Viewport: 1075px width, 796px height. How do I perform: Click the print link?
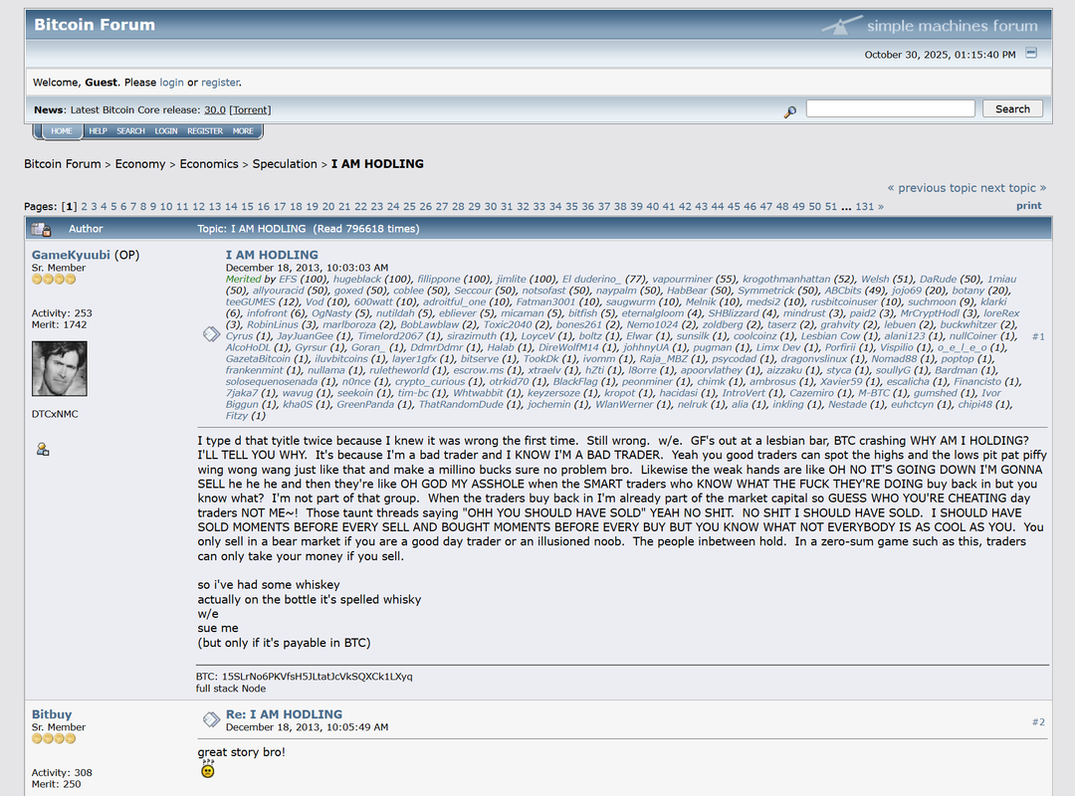point(1028,206)
